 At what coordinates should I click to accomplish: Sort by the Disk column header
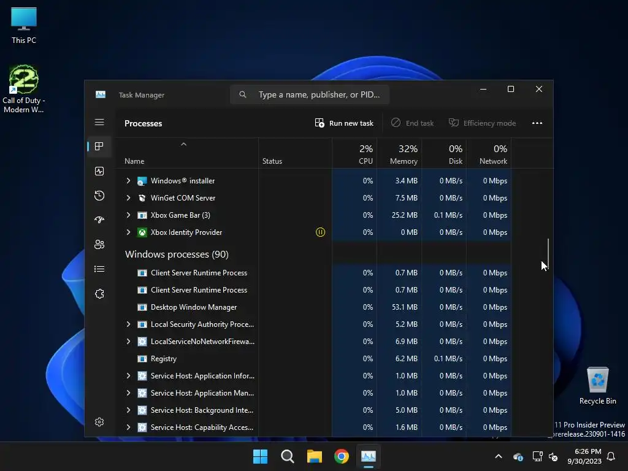pos(444,153)
